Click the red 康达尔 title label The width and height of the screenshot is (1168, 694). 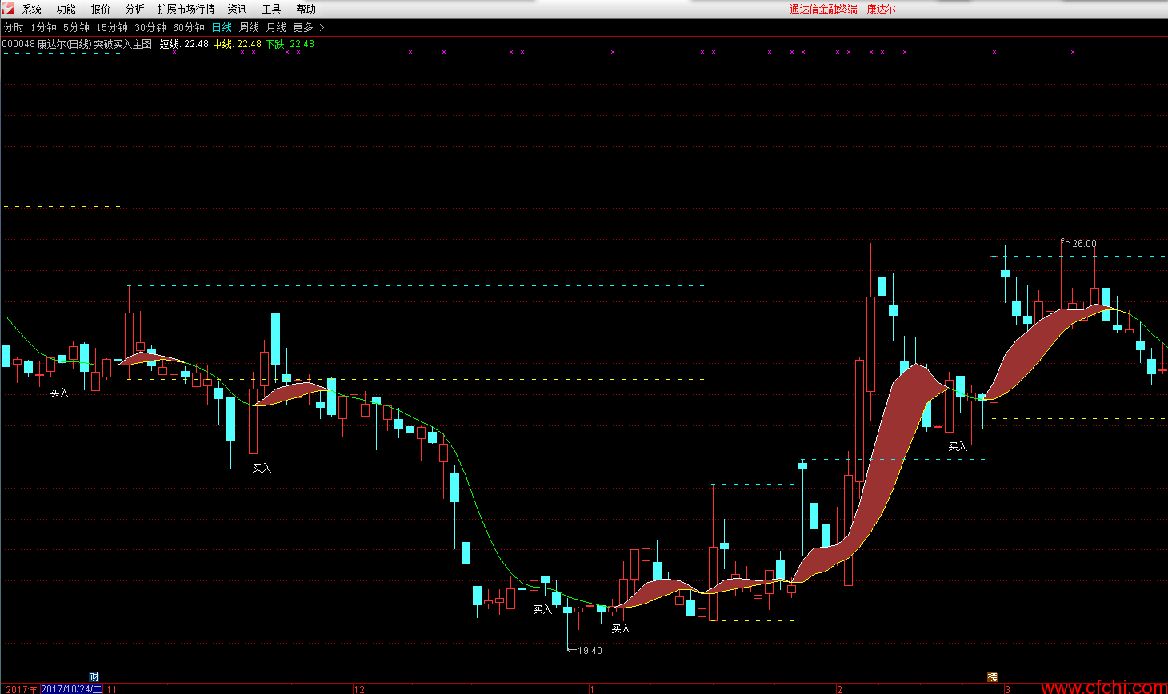[882, 9]
